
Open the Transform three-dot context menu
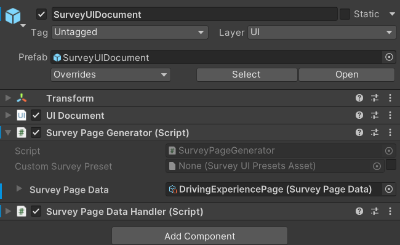pyautogui.click(x=390, y=98)
